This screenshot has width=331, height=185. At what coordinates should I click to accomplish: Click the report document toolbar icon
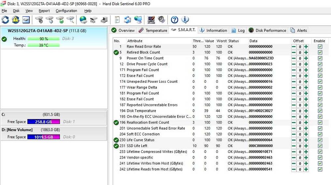coord(117,20)
